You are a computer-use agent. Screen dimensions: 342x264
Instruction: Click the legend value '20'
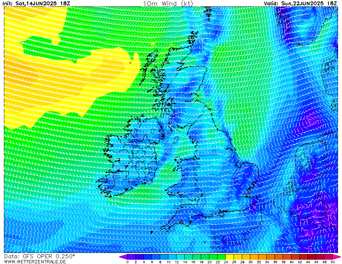point(209,262)
